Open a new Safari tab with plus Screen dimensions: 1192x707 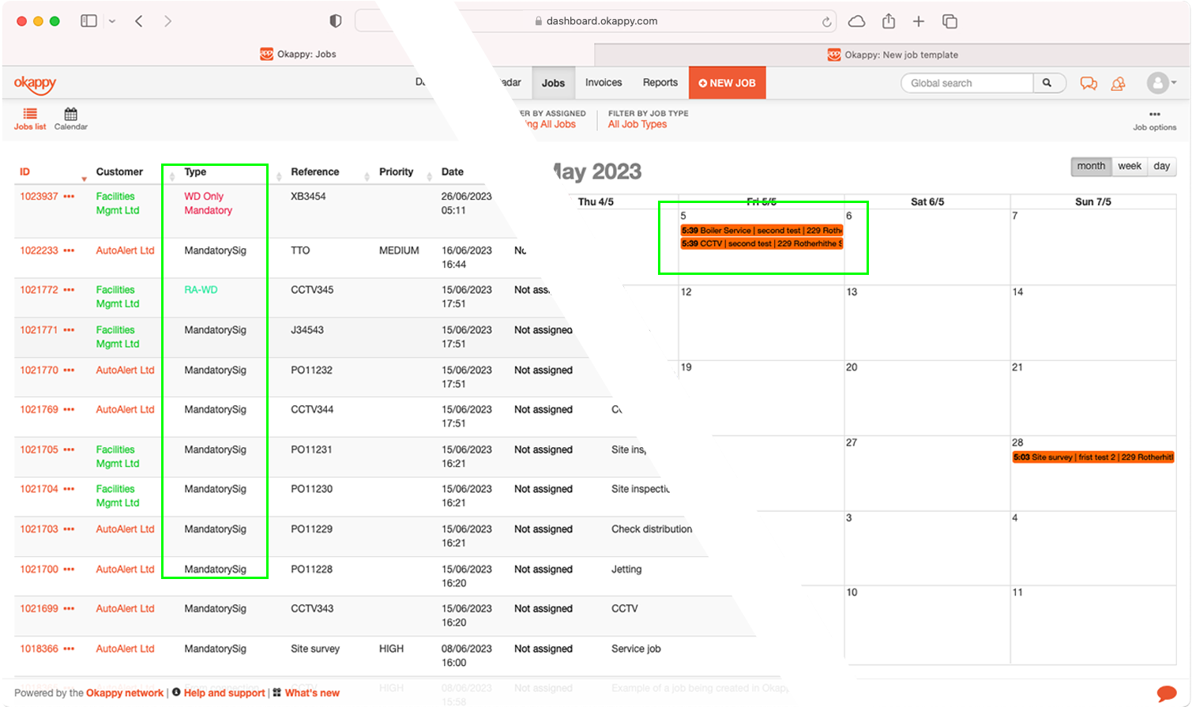[x=919, y=21]
